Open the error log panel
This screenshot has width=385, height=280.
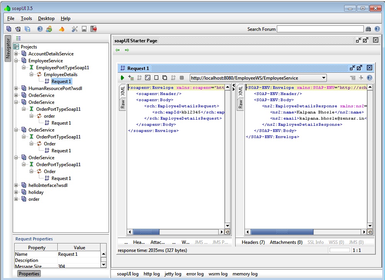point(195,274)
